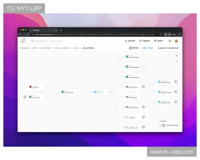Zoom out with the minus button
200x160 pixels.
176,62
